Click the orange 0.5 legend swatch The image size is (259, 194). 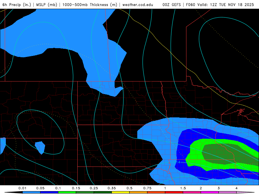(x=139, y=192)
